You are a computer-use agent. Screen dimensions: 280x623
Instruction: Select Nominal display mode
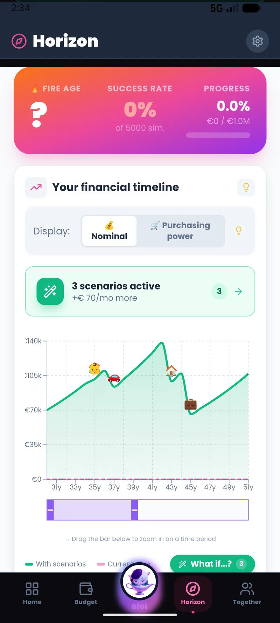[109, 231]
